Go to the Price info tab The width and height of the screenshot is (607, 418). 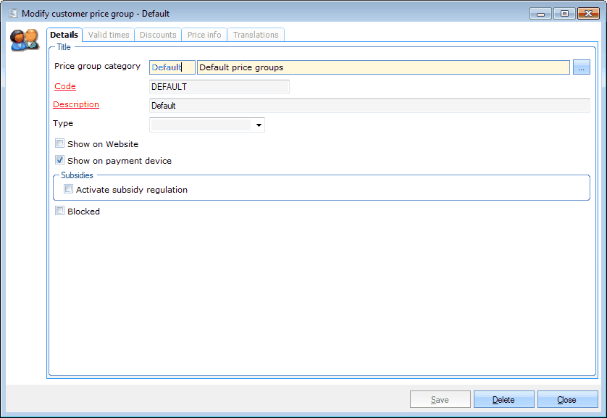pos(204,35)
